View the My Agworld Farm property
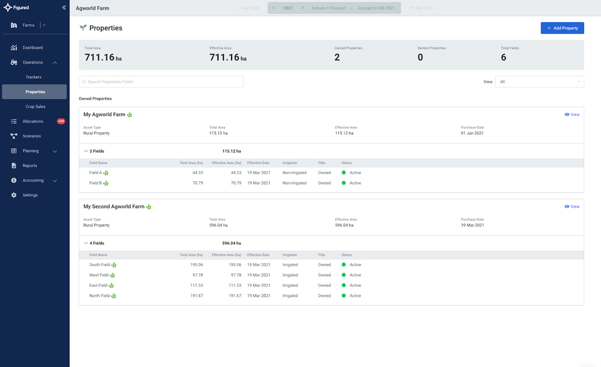The width and height of the screenshot is (601, 367). pos(572,114)
